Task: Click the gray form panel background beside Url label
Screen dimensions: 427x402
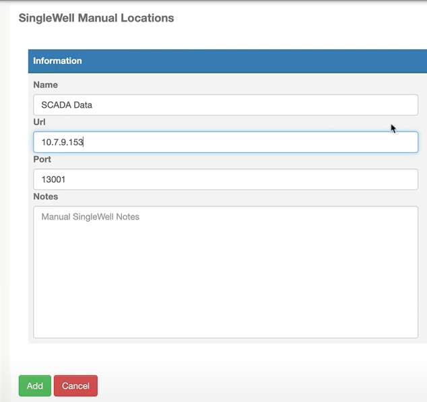Action: pyautogui.click(x=218, y=122)
